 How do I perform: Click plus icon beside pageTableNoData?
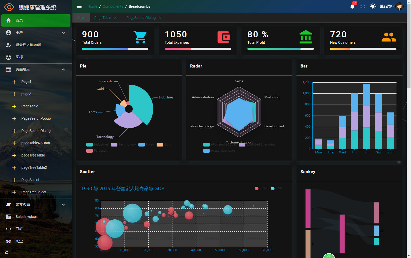[x=14, y=143]
